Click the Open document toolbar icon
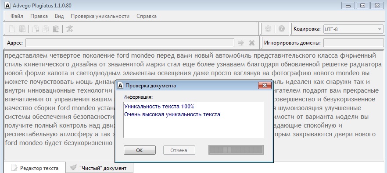The image size is (387, 173). click(22, 29)
